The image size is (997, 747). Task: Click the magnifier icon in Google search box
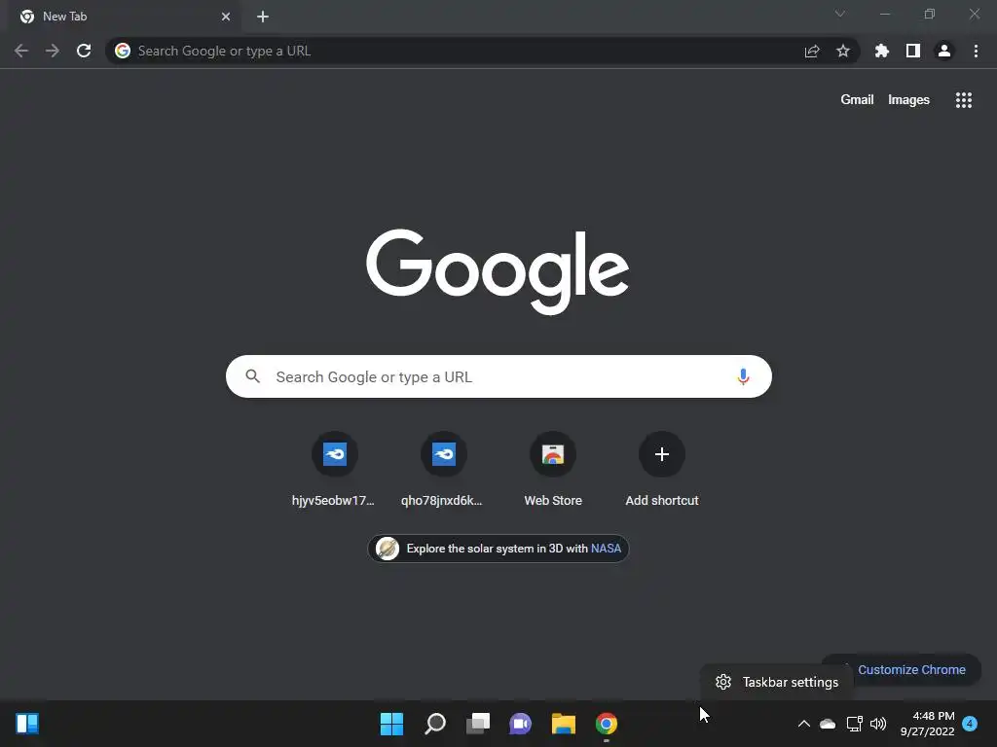tap(252, 376)
